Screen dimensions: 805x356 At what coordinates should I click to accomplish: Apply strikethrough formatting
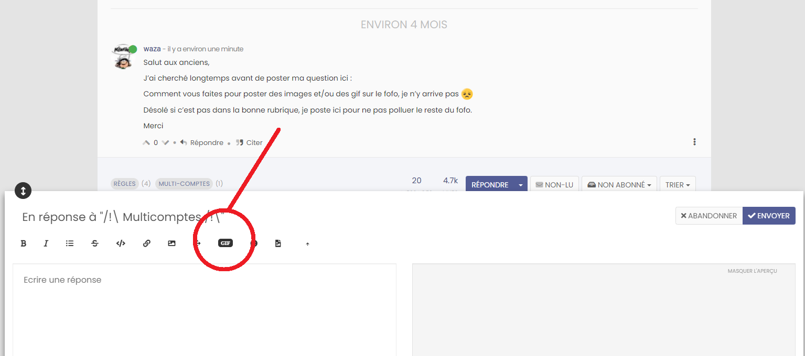[95, 243]
